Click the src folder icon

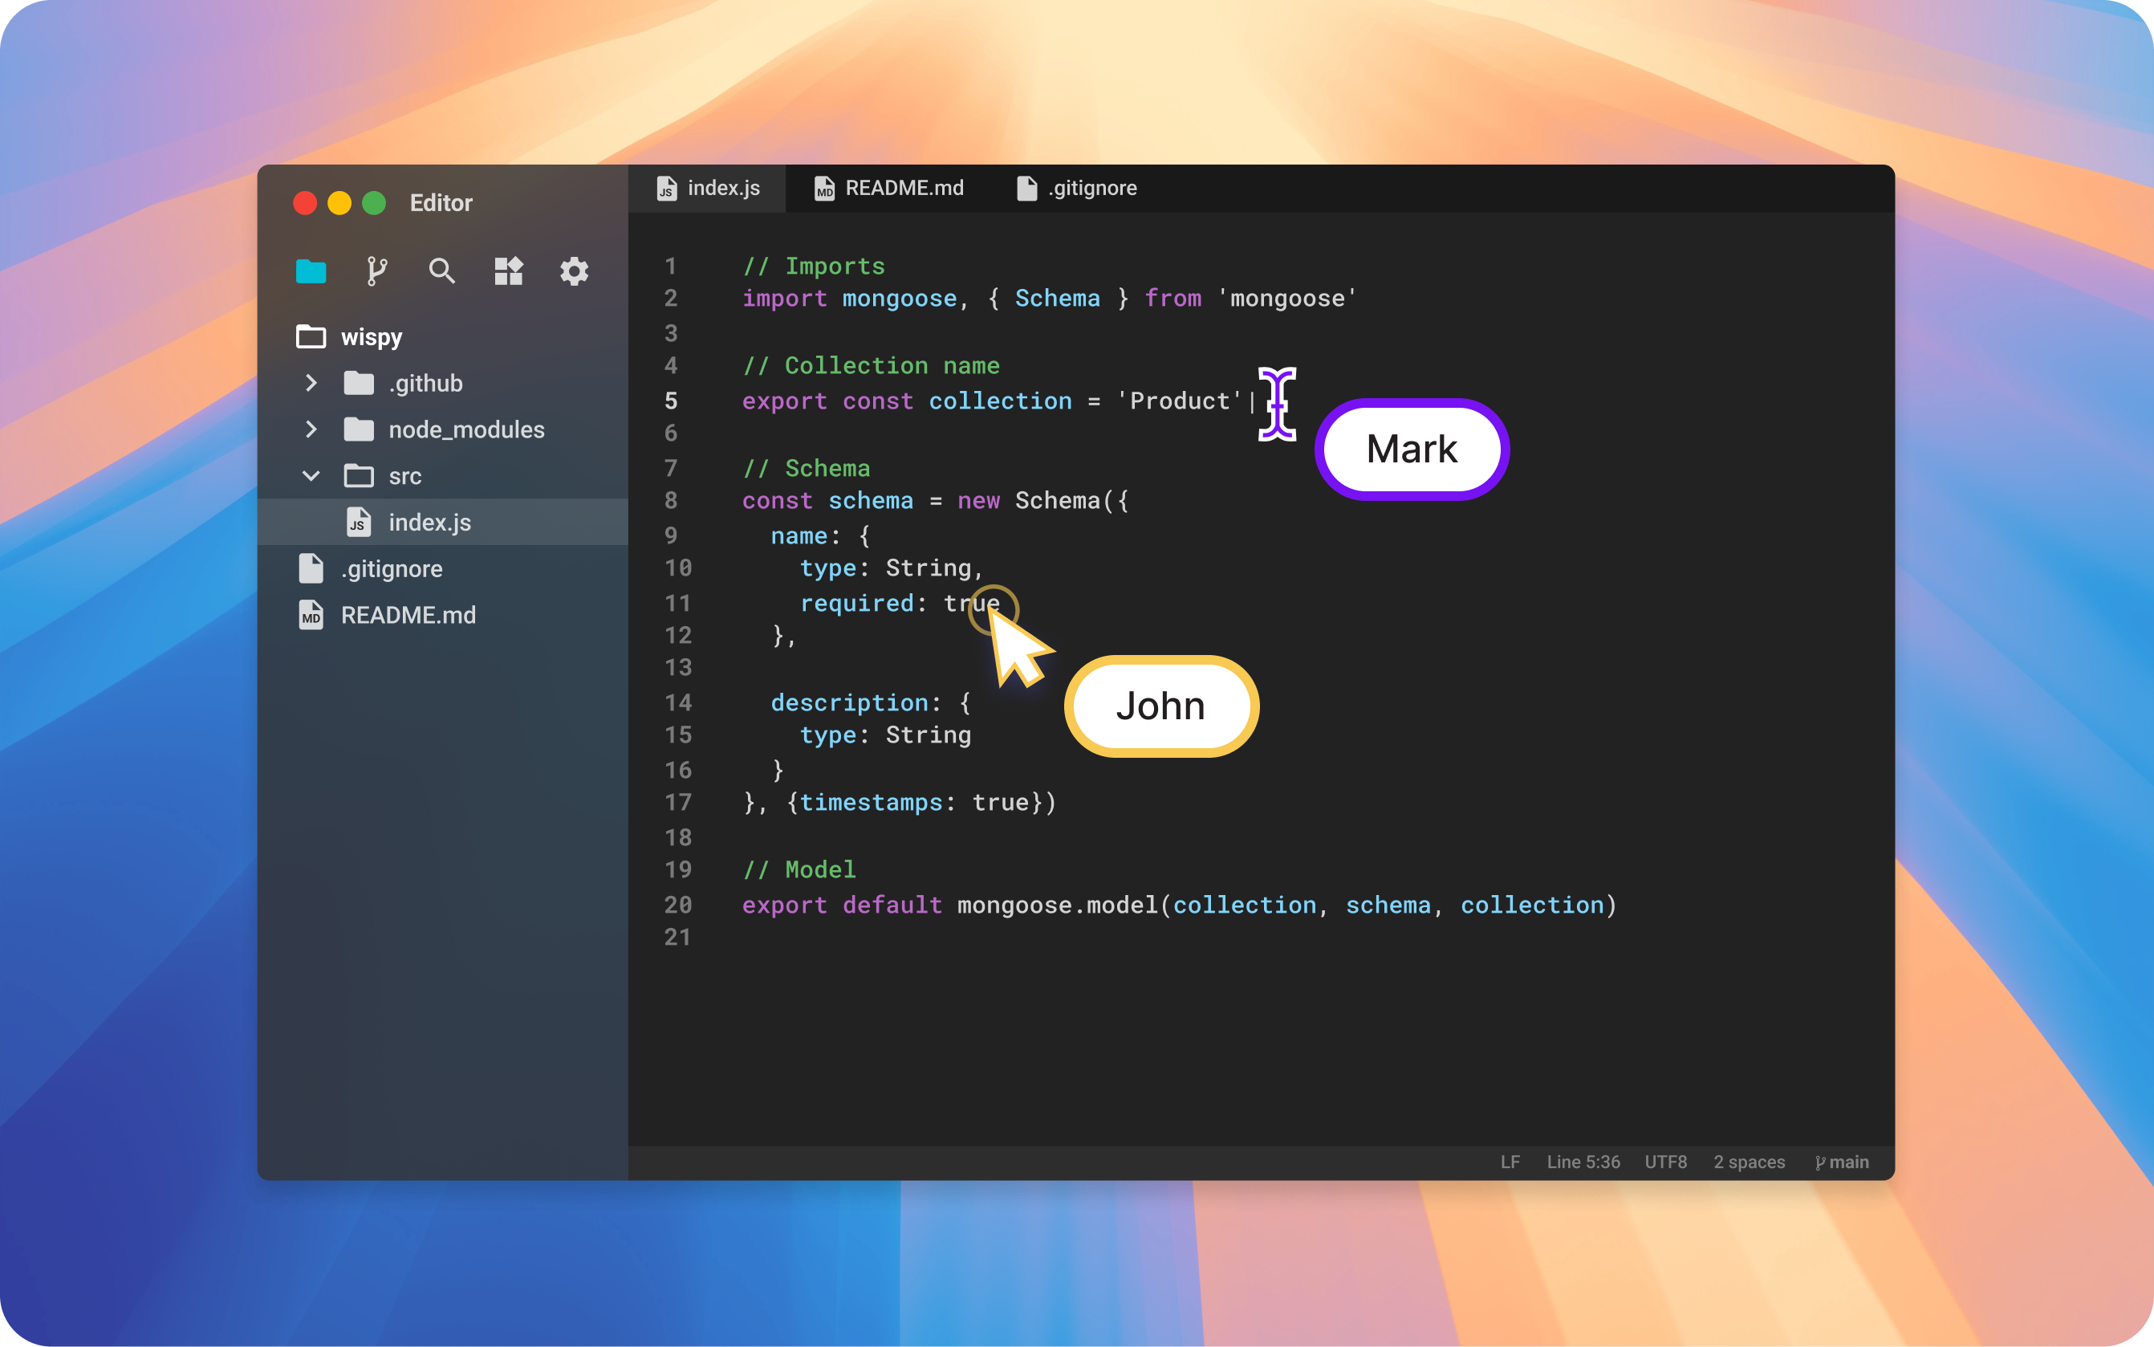(359, 476)
